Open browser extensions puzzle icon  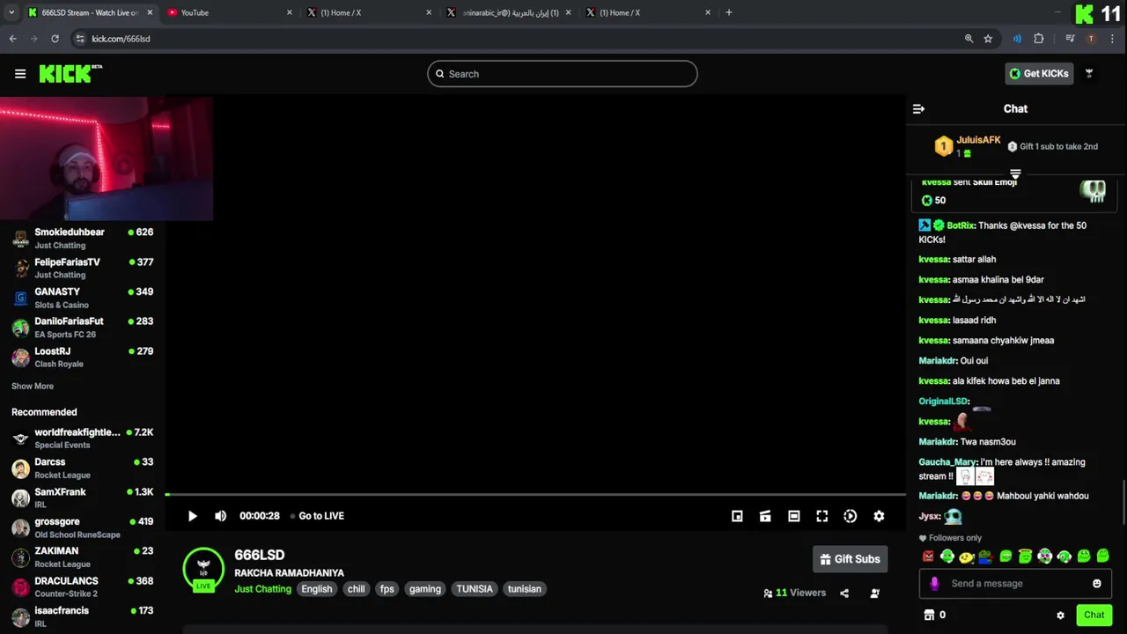[1039, 39]
